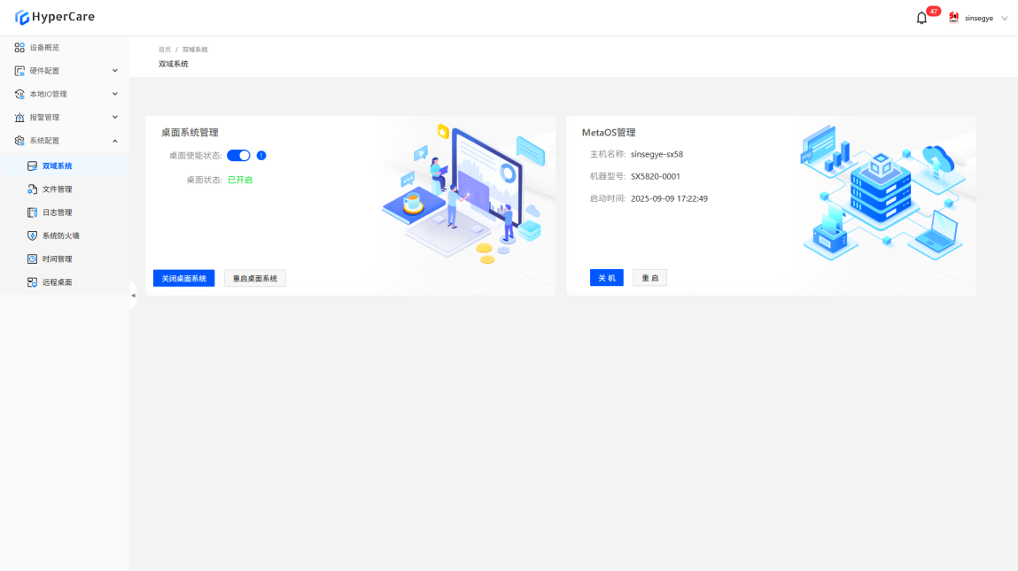Click the 日志管理 icon

(33, 212)
